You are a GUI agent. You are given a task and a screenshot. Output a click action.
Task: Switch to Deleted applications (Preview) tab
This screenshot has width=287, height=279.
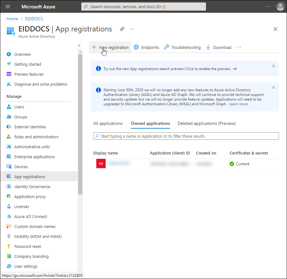coord(207,123)
